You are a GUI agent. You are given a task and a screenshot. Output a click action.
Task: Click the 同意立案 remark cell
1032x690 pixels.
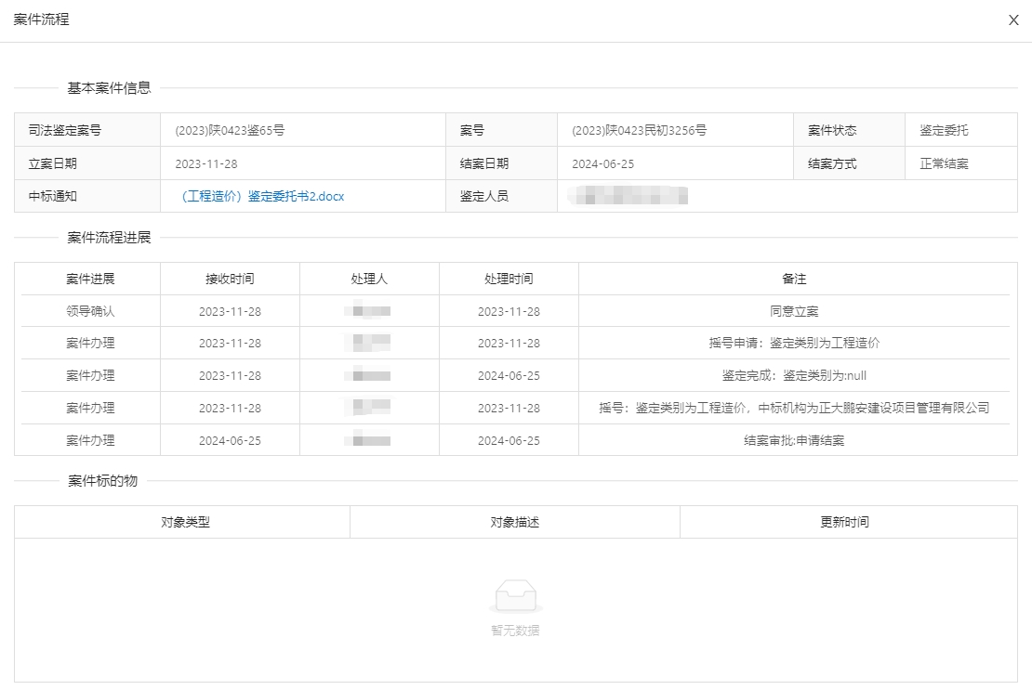[x=794, y=311]
